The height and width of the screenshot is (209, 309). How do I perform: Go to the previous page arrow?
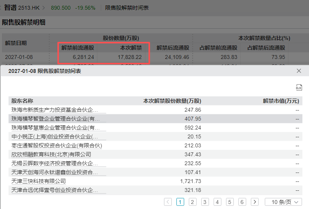pyautogui.click(x=168, y=202)
